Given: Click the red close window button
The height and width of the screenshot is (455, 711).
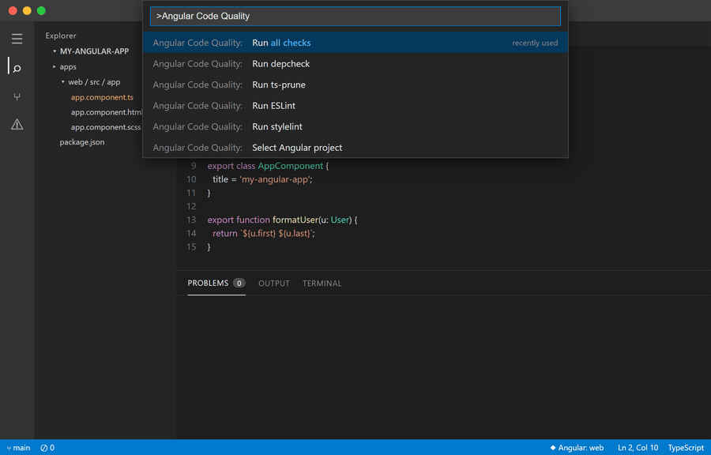Looking at the screenshot, I should (x=13, y=11).
